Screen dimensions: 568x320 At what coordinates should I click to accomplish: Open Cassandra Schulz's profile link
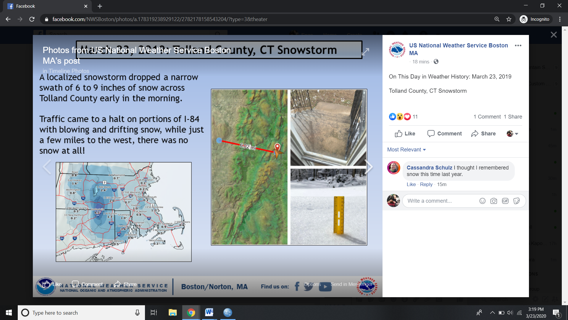(x=429, y=168)
